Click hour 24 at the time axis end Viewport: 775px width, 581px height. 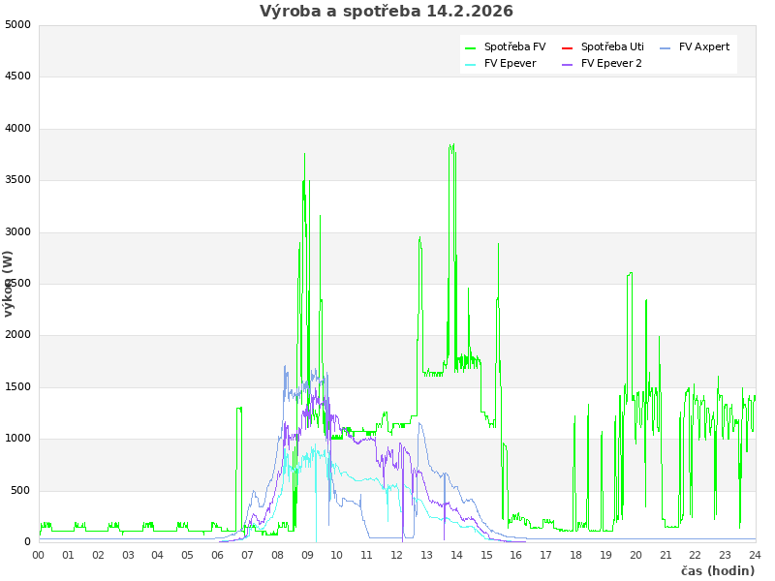pos(755,555)
